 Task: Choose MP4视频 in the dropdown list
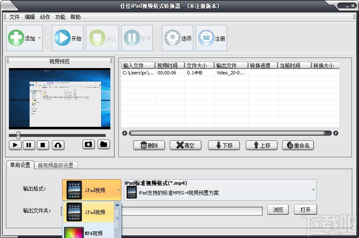pos(88,231)
